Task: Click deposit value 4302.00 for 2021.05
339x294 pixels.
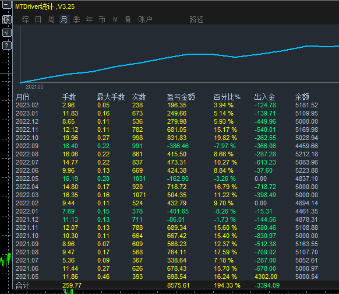Action: tap(266, 276)
